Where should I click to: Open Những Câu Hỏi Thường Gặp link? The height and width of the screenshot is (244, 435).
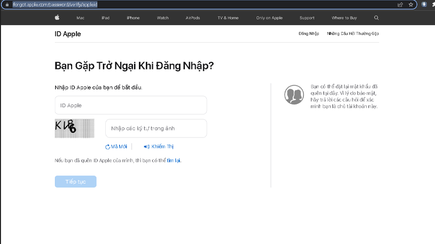click(352, 34)
